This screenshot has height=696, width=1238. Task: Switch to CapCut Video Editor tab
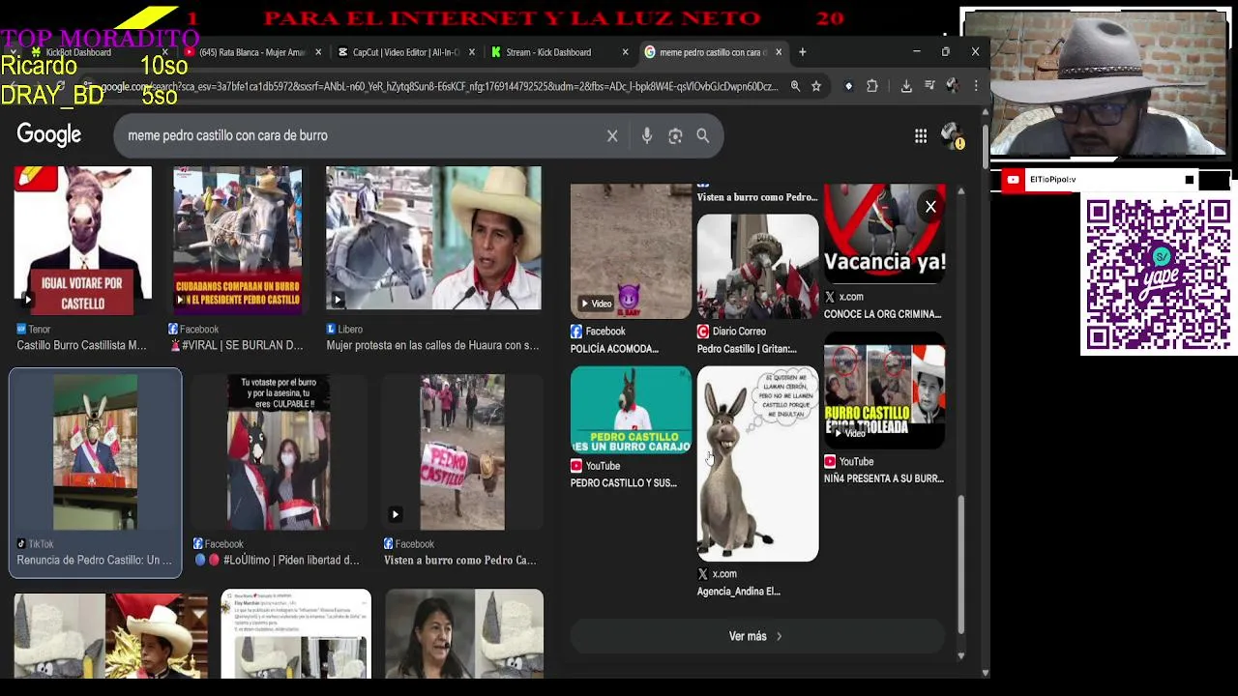pyautogui.click(x=404, y=52)
